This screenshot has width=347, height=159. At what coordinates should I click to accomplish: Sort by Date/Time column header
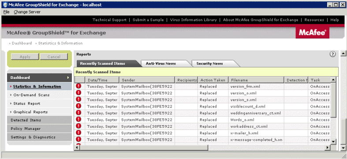pyautogui.click(x=102, y=80)
